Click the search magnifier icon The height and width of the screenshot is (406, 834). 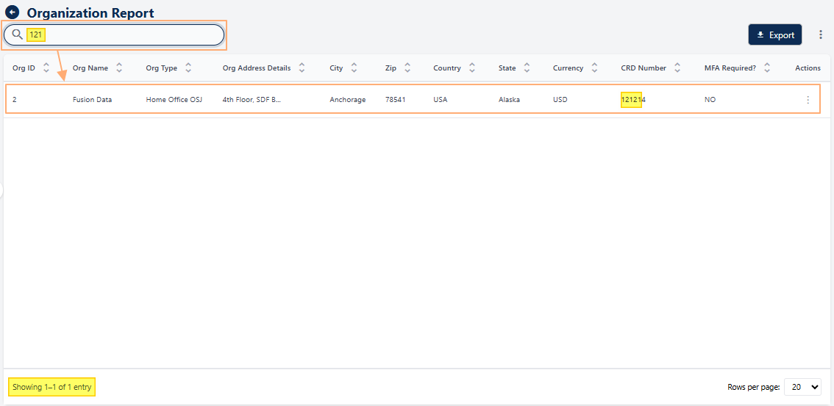pyautogui.click(x=17, y=35)
